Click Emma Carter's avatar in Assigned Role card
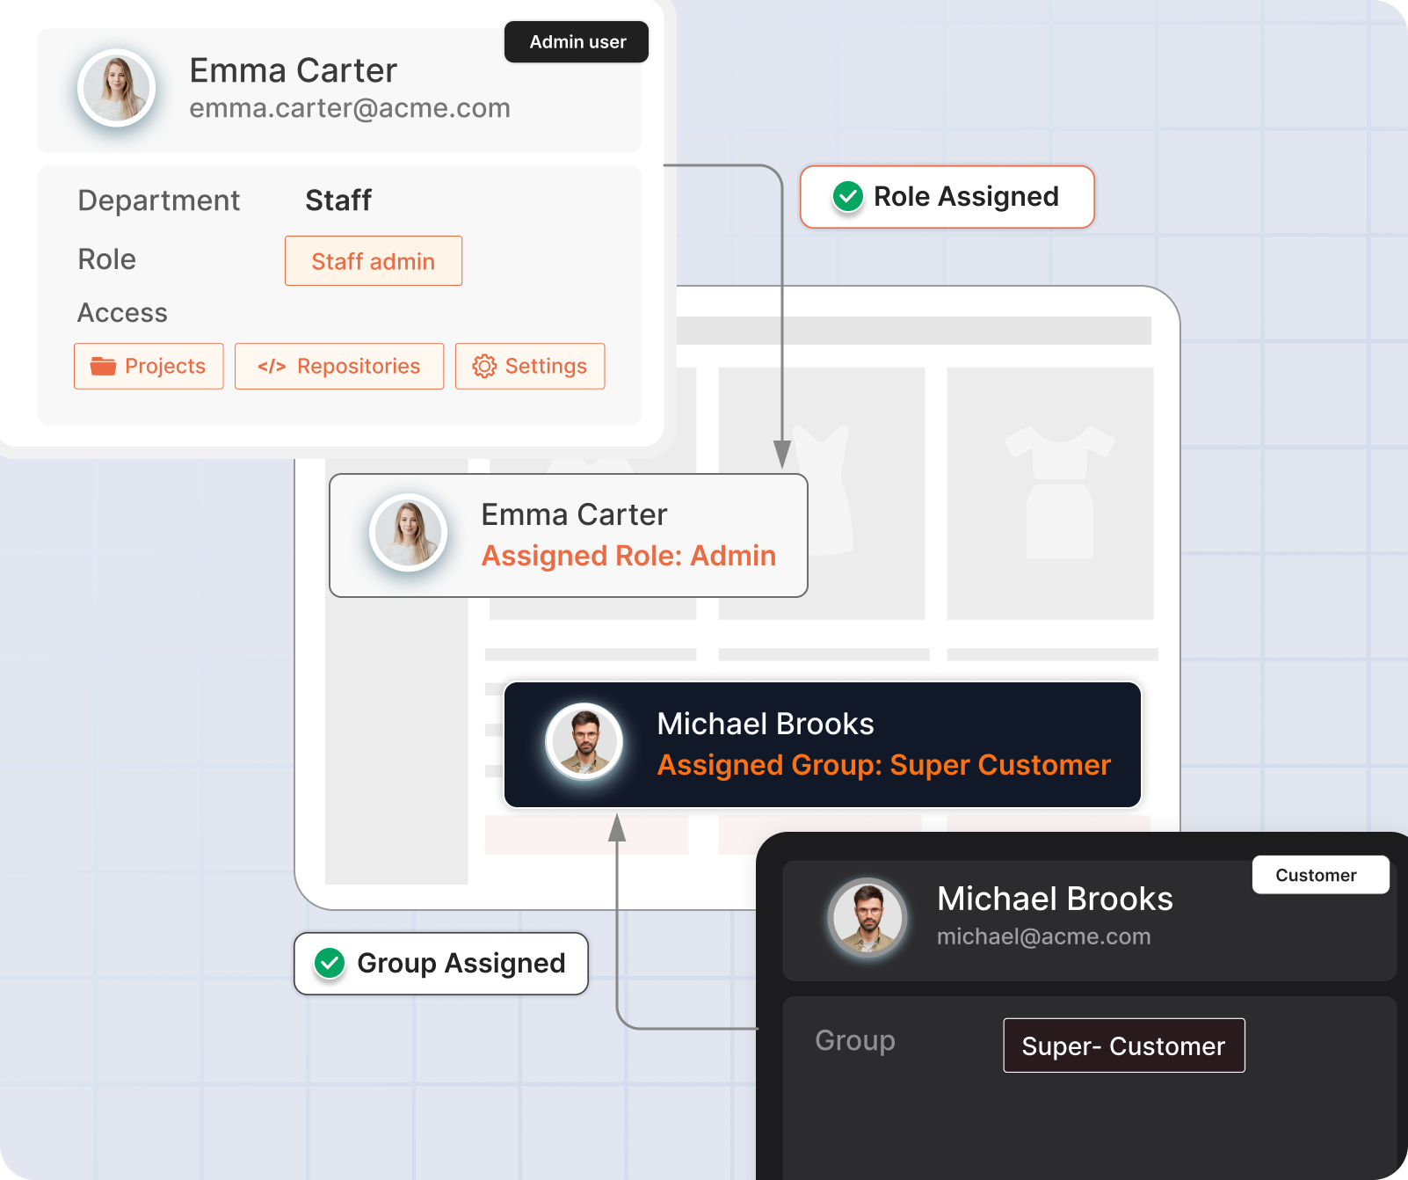The image size is (1408, 1180). pos(409,533)
